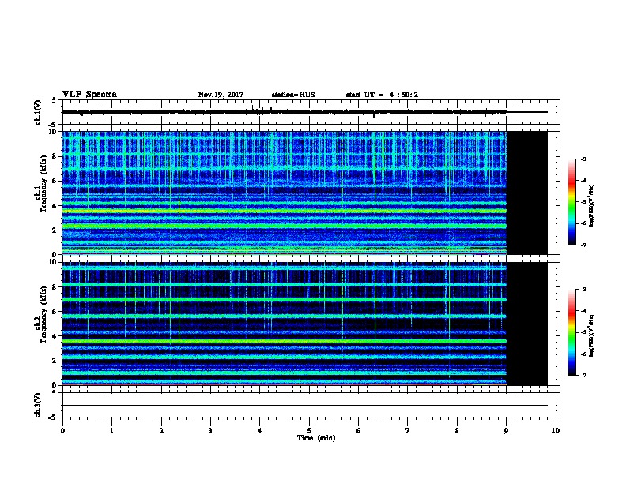Viewport: 626px width, 483px height.
Task: Click time axis tick label "1"
Action: click(x=111, y=431)
